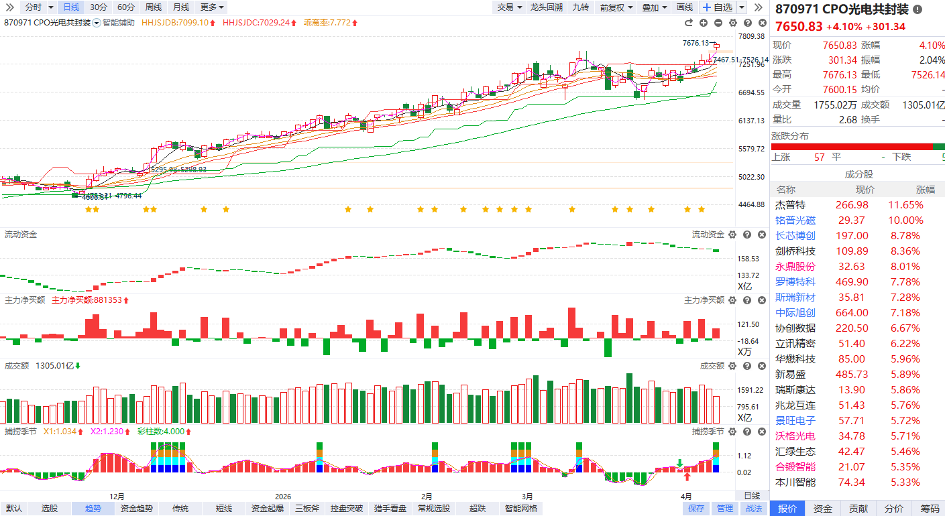Zoom in the main chart with plus icon
This screenshot has width=945, height=516.
[704, 23]
